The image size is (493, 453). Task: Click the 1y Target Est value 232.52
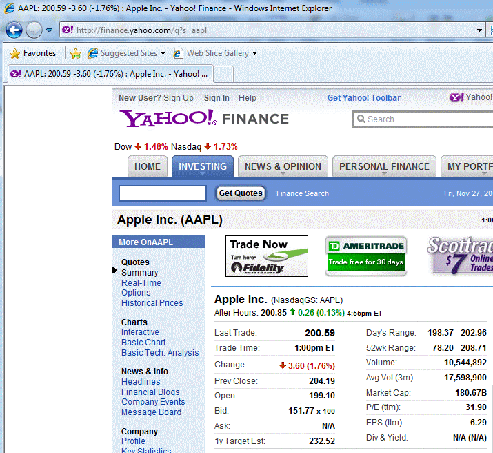[322, 441]
